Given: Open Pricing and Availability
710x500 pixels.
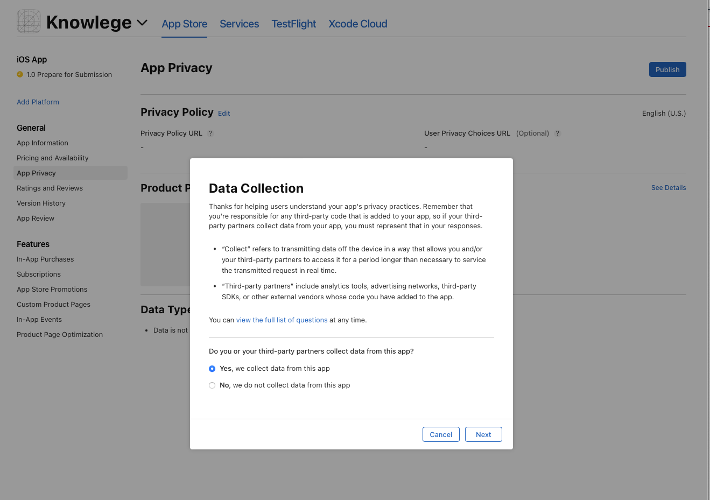Looking at the screenshot, I should point(53,158).
